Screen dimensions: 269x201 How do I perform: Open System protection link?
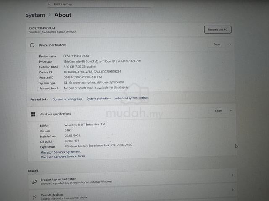point(98,99)
